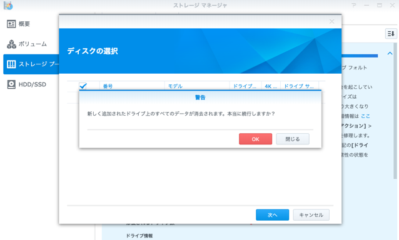399x240 pixels.
Task: Click the vertical scrollbar of the background panel
Action: tap(395, 111)
